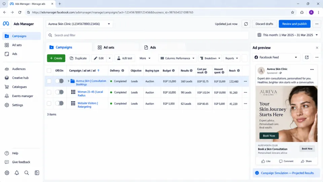The image size is (323, 182).
Task: Open Columns: Performance dropdown
Action: tap(178, 58)
